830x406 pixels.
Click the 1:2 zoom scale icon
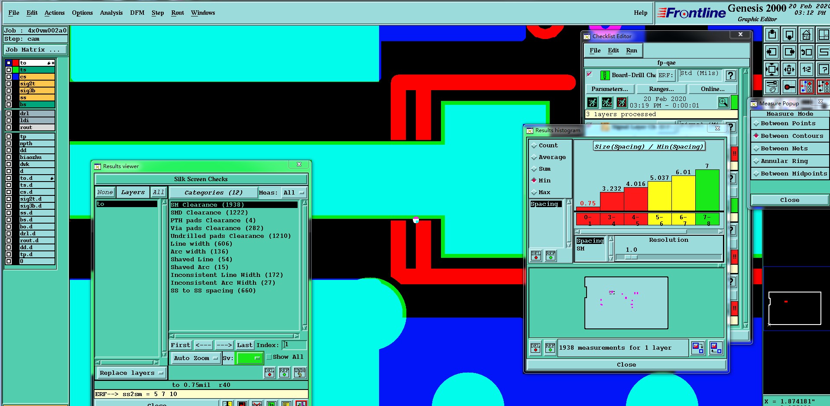pos(807,69)
